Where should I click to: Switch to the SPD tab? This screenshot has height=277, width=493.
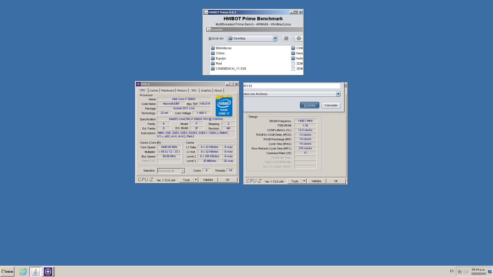pos(194,91)
